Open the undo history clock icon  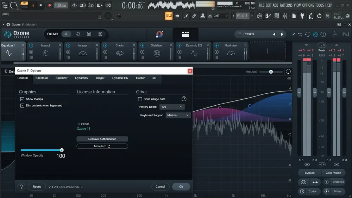pos(308,34)
